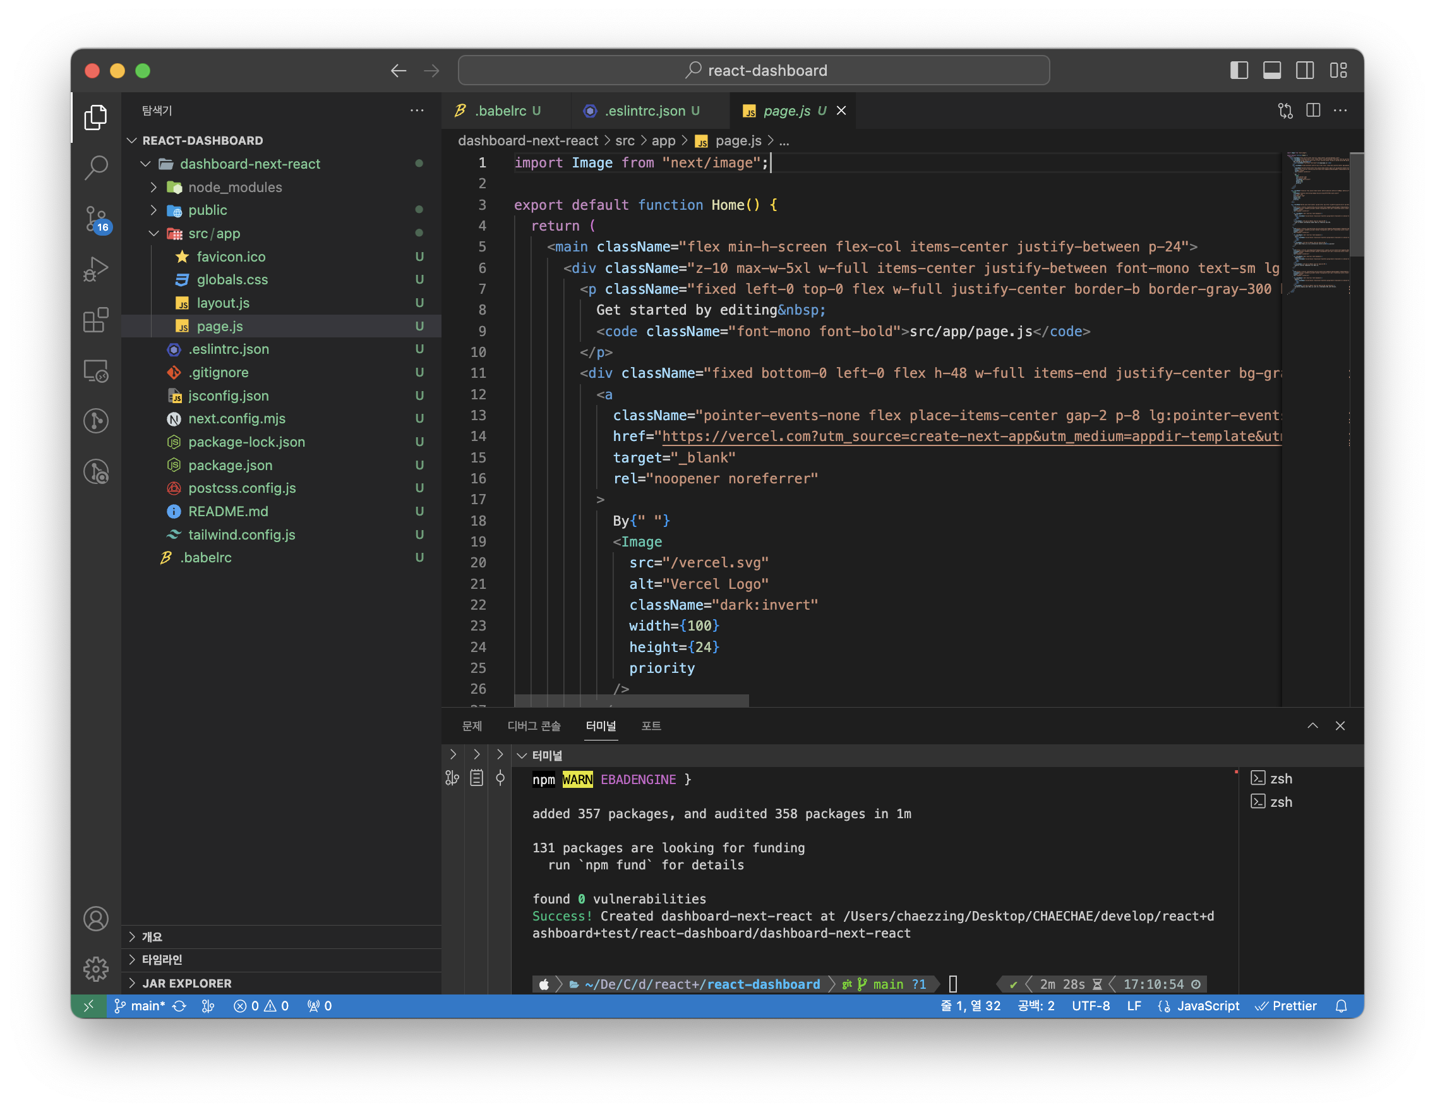Click JavaScript language mode in status bar
This screenshot has width=1435, height=1112.
click(x=1207, y=1005)
